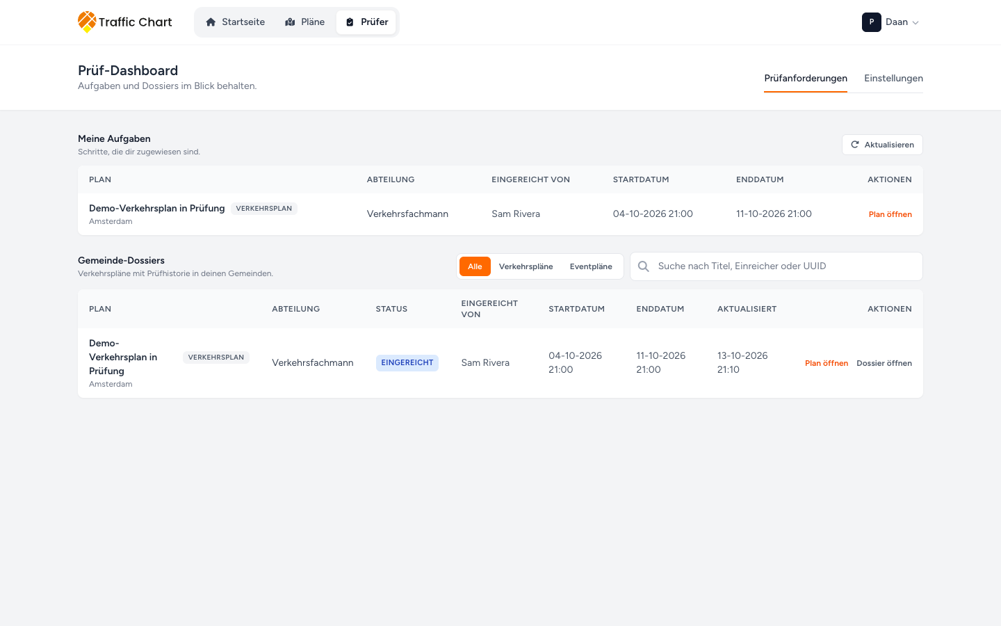Click start date 04-10-2026 in Meine Aufgaben
The image size is (1001, 626).
coord(653,214)
